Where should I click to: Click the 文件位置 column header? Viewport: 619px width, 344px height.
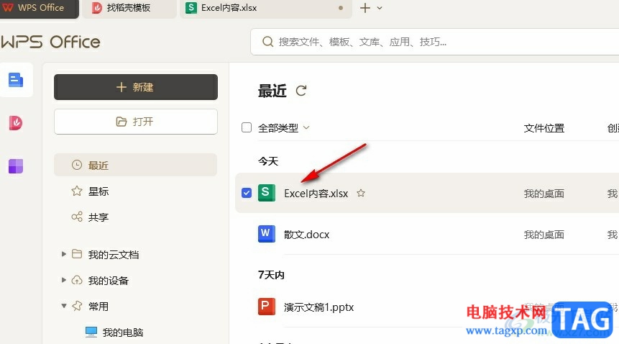tap(544, 128)
